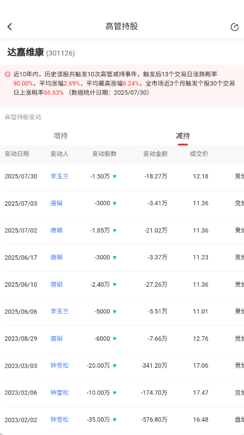Click the price 16.48

201,420
